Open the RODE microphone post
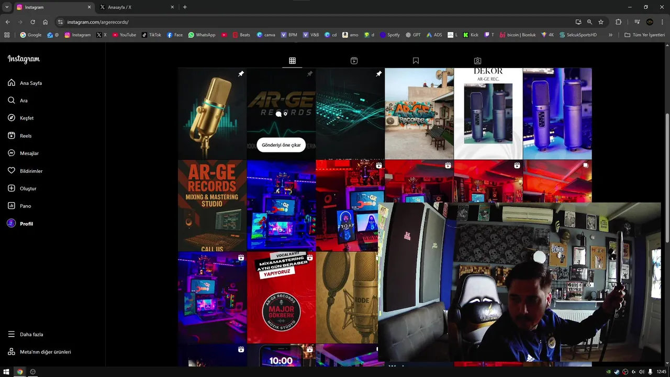This screenshot has height=377, width=670. pos(347,298)
